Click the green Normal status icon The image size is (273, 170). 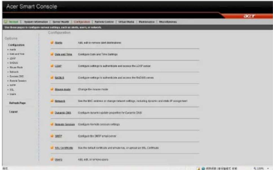pos(6,22)
